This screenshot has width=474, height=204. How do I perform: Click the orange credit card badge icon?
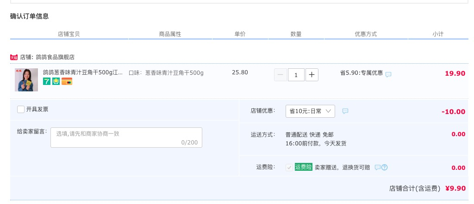coord(67,81)
